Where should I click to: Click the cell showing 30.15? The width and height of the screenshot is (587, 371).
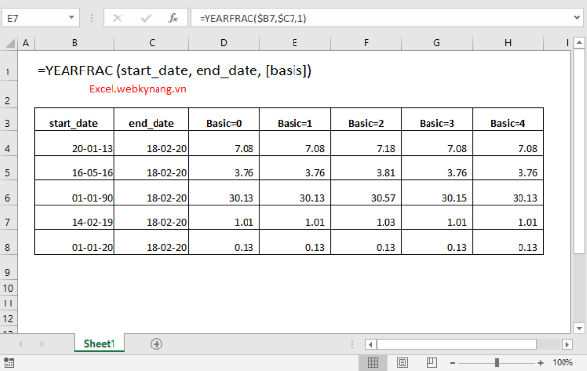click(x=437, y=193)
